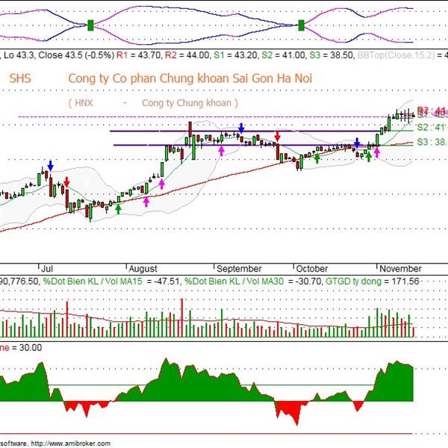This screenshot has height=448, width=448.
Task: Select the blue down arrow signal in late October
Action: click(x=357, y=143)
